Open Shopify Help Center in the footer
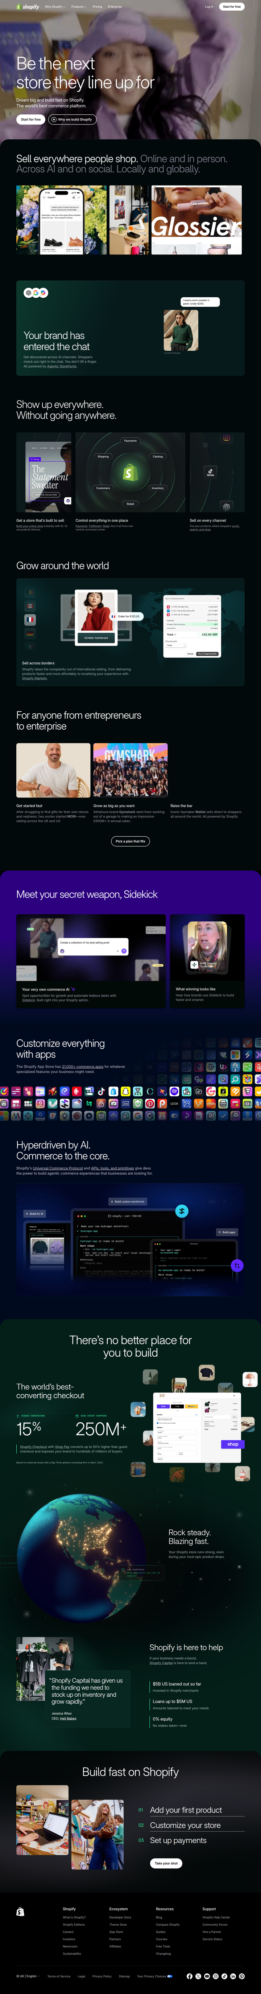 pyautogui.click(x=215, y=1917)
